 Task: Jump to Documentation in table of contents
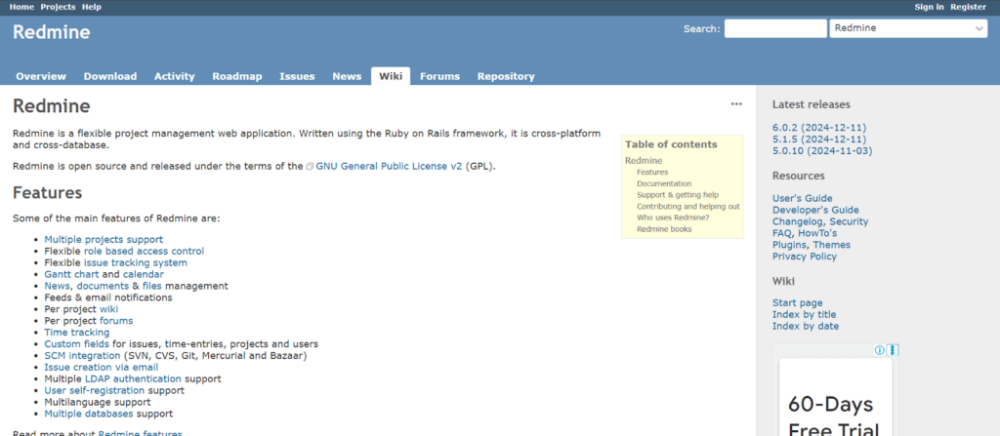[x=664, y=183]
